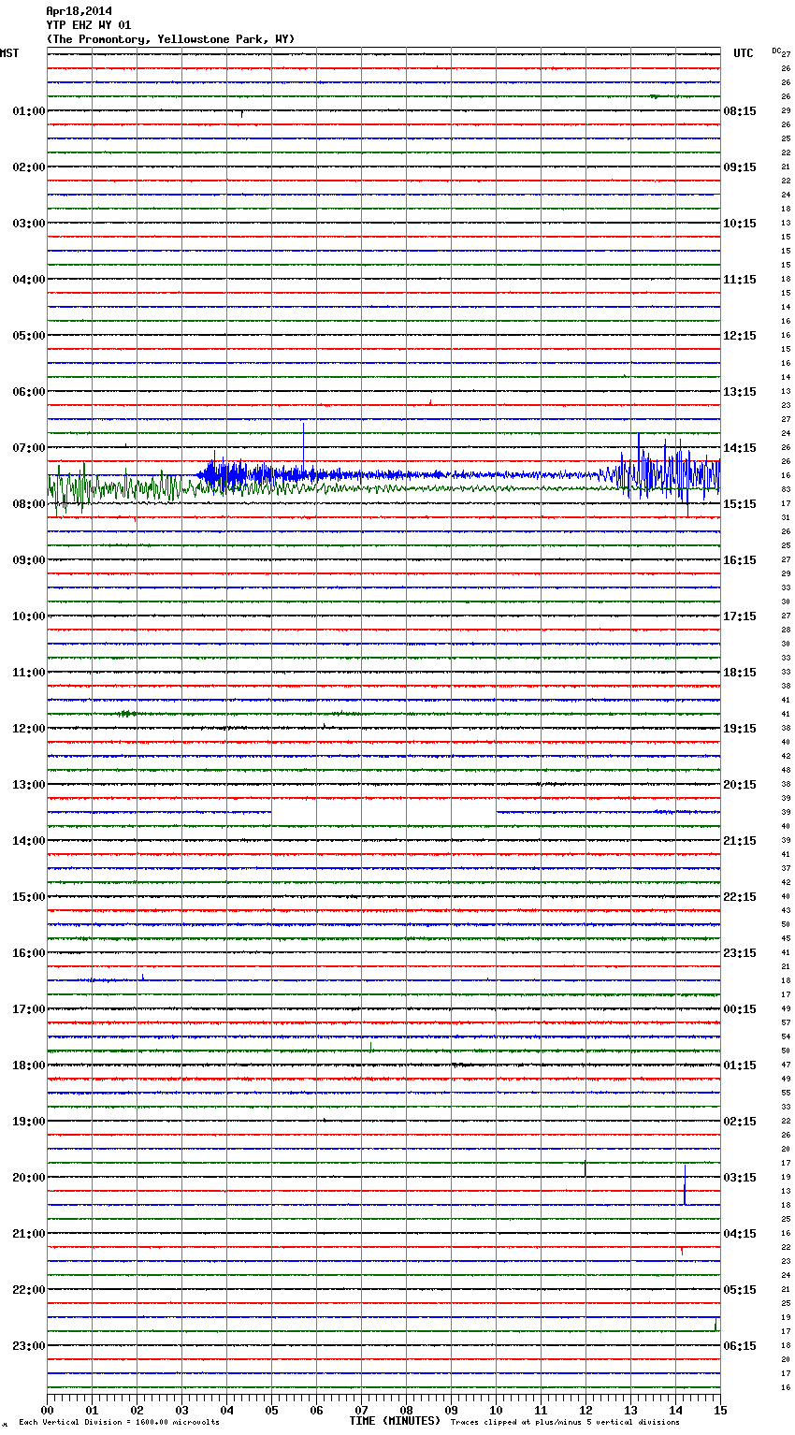Image resolution: width=795 pixels, height=1435 pixels.
Task: Click the 00:15 UTC row label
Action: pos(739,1009)
